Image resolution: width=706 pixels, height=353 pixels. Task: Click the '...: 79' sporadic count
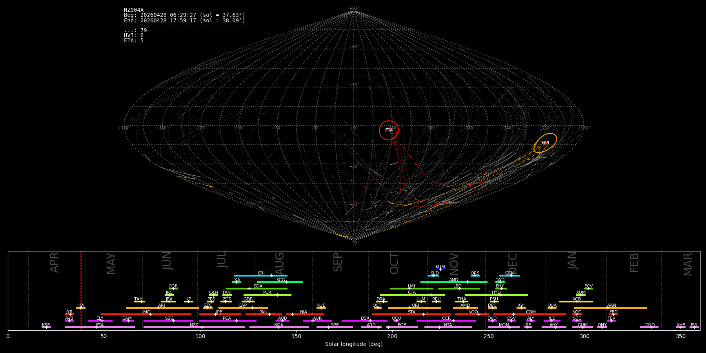pos(135,31)
